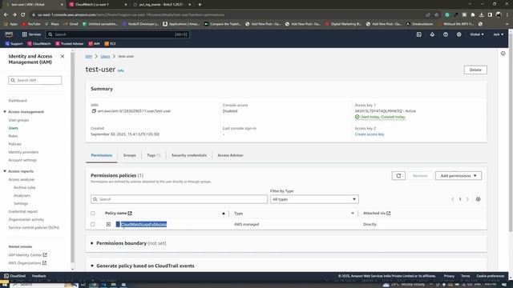Open Filter by Type dropdown

coord(314,199)
